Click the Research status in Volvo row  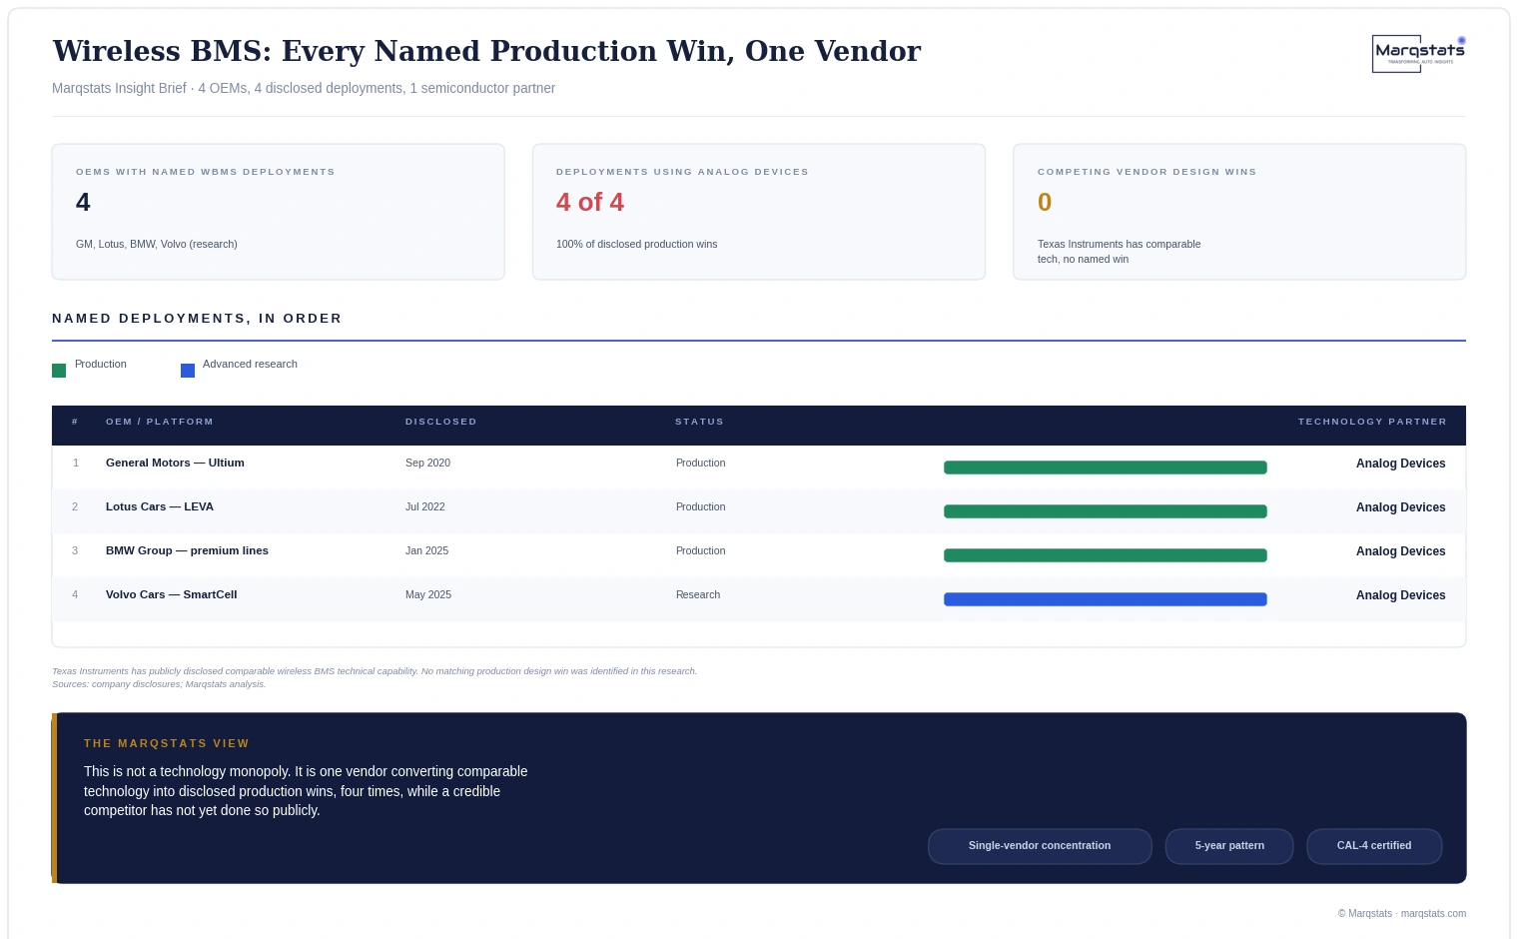point(698,594)
